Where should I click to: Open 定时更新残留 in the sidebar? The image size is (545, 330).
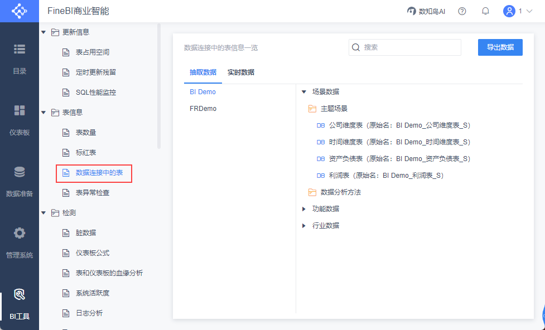pos(96,72)
